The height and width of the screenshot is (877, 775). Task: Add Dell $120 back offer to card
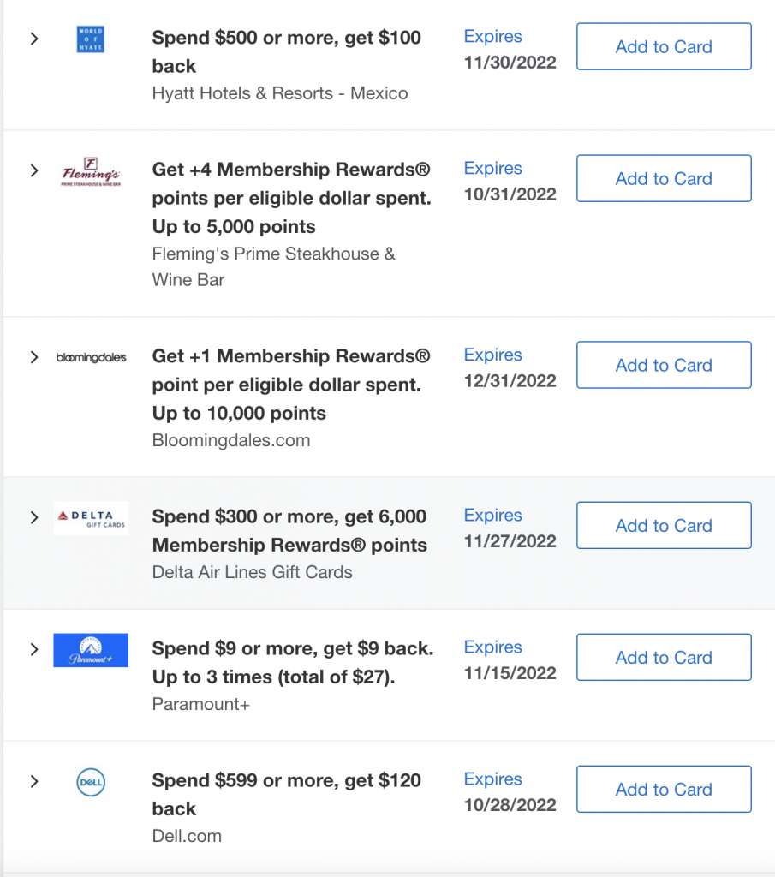click(x=664, y=790)
